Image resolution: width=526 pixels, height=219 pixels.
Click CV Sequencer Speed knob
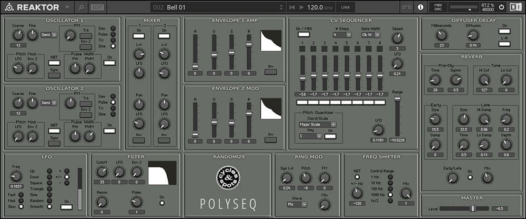398,38
